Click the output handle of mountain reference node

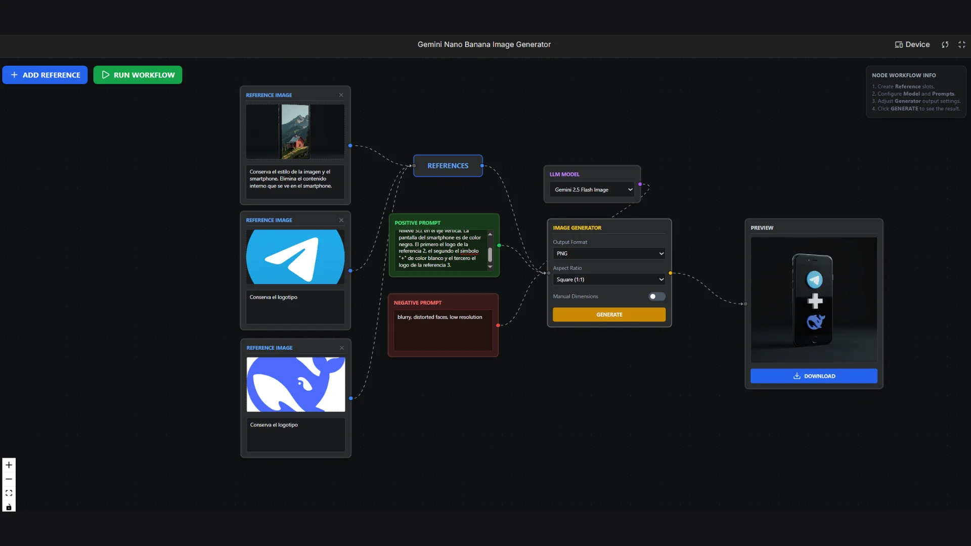[350, 146]
